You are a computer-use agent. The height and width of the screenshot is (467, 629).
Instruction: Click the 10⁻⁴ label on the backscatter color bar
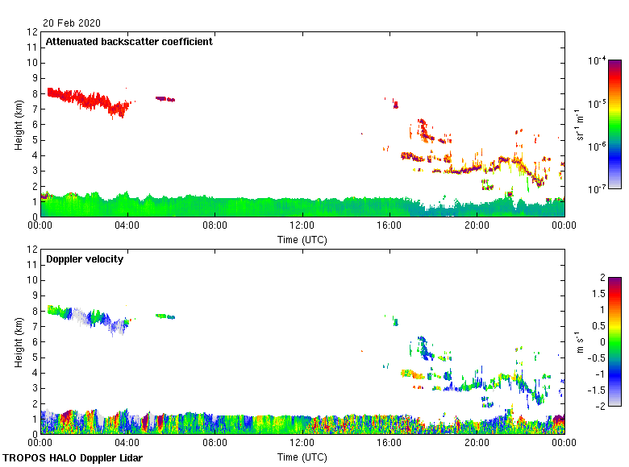(x=598, y=61)
